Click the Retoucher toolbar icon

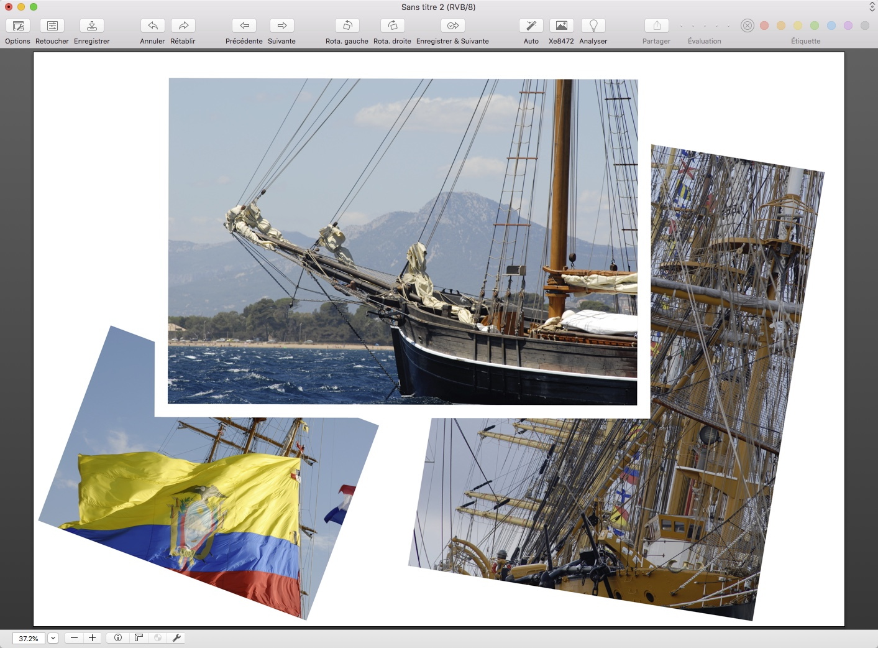click(52, 25)
